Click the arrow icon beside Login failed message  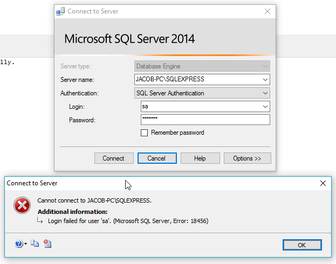[x=40, y=221]
